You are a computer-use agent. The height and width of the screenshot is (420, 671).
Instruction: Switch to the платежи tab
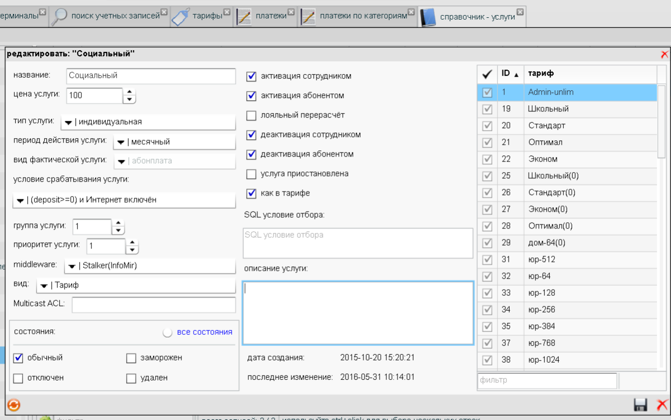(x=271, y=16)
